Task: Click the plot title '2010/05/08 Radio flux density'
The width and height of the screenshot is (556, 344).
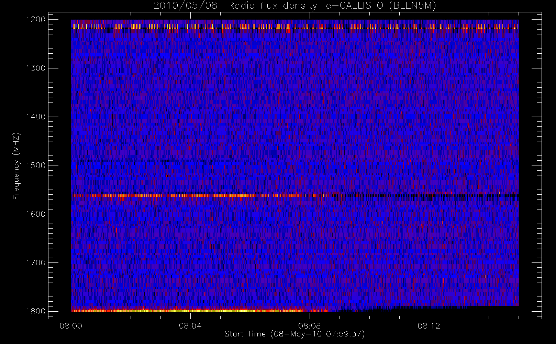Action: tap(295, 6)
